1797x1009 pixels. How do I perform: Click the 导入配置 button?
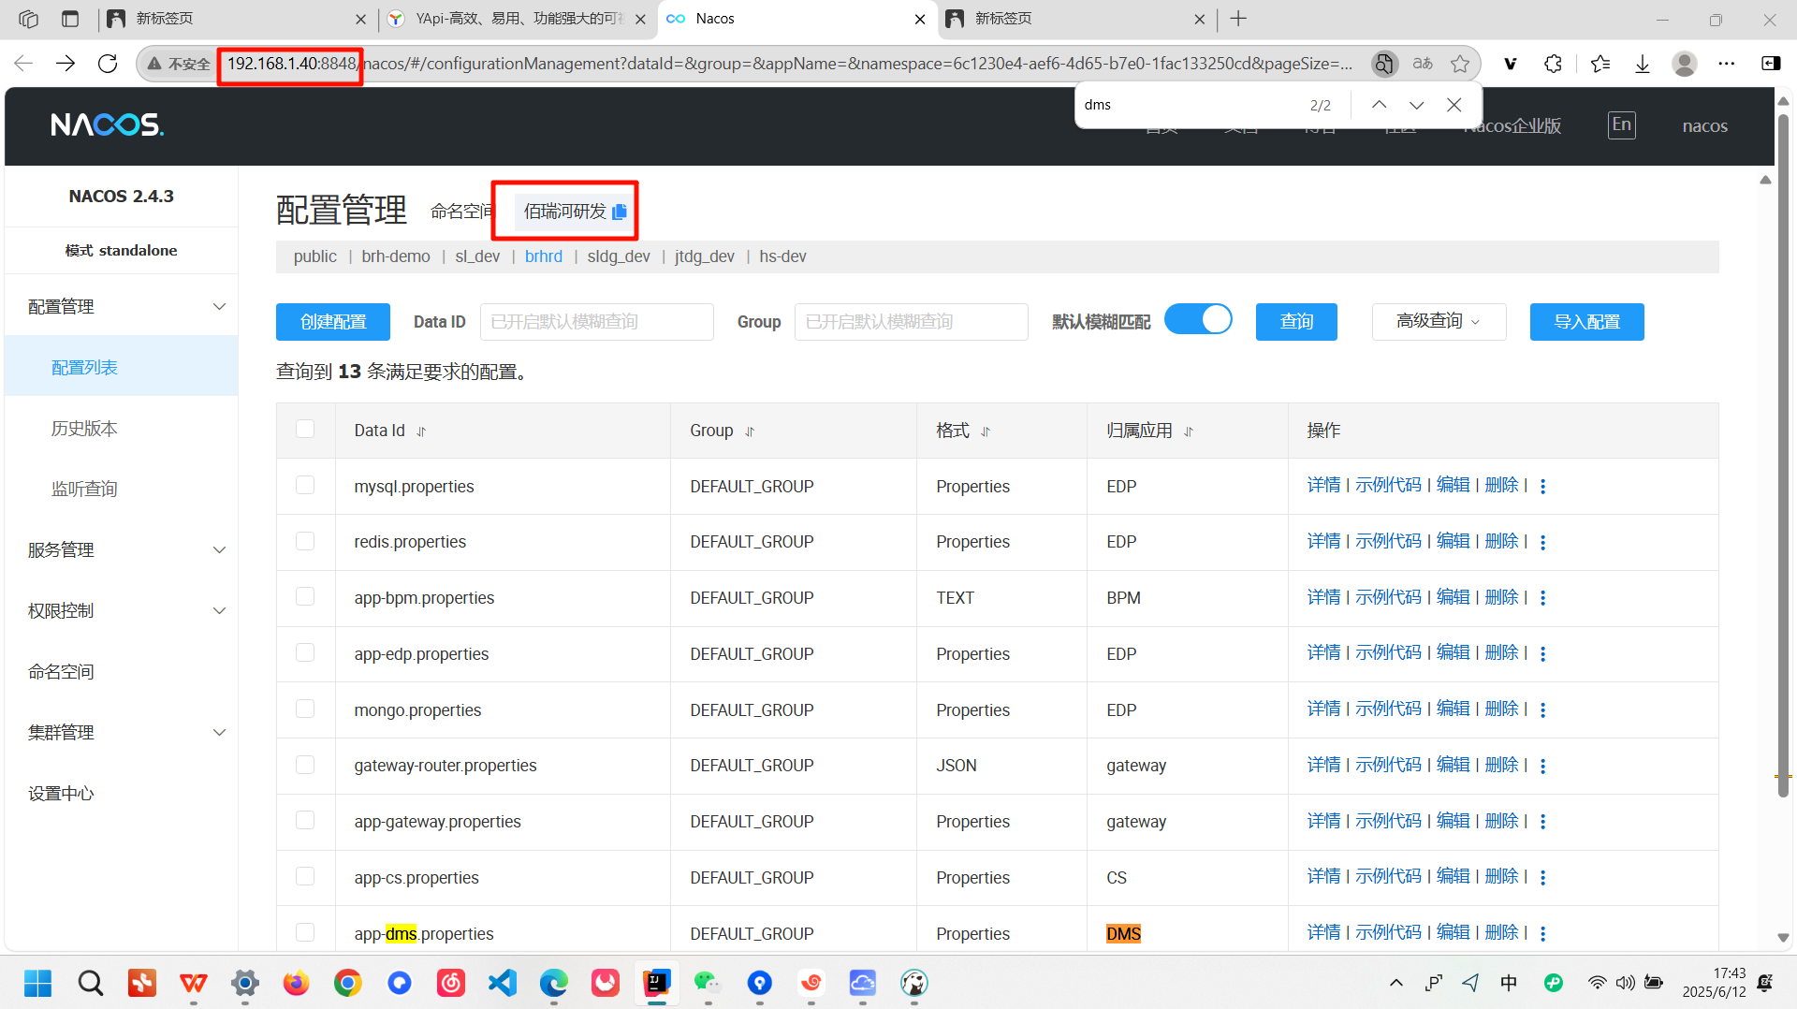(x=1586, y=322)
